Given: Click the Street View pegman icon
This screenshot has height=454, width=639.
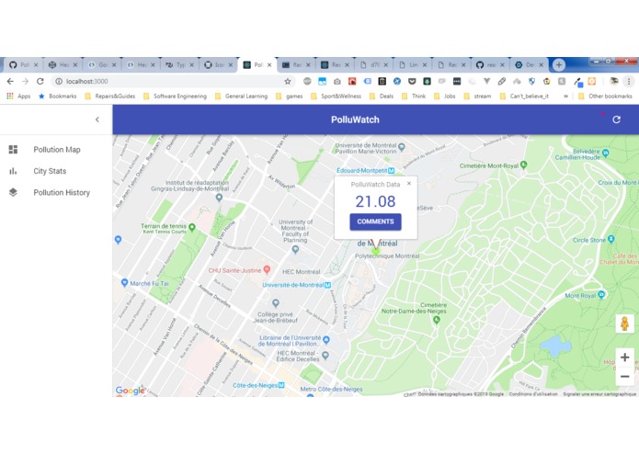Looking at the screenshot, I should pos(624,323).
